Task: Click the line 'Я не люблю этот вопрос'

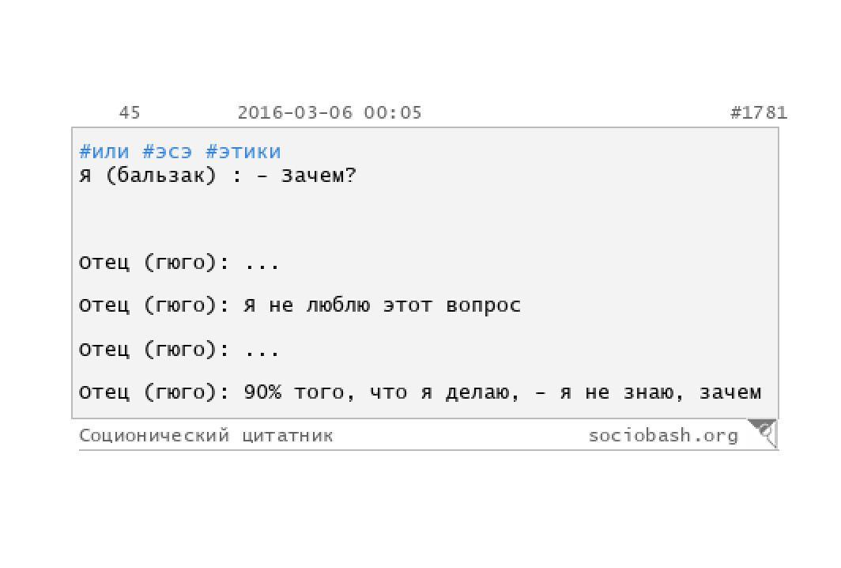Action: click(382, 305)
